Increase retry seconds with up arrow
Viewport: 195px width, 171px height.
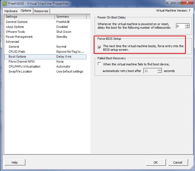160,70
